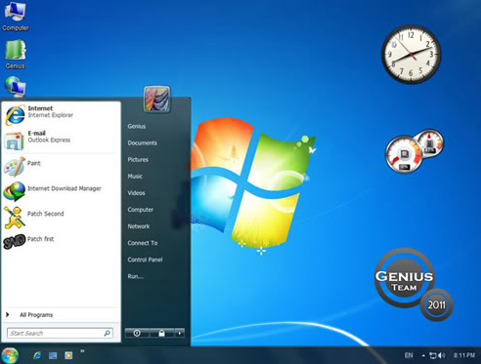Click the user account picture
Image resolution: width=481 pixels, height=364 pixels.
tap(156, 100)
